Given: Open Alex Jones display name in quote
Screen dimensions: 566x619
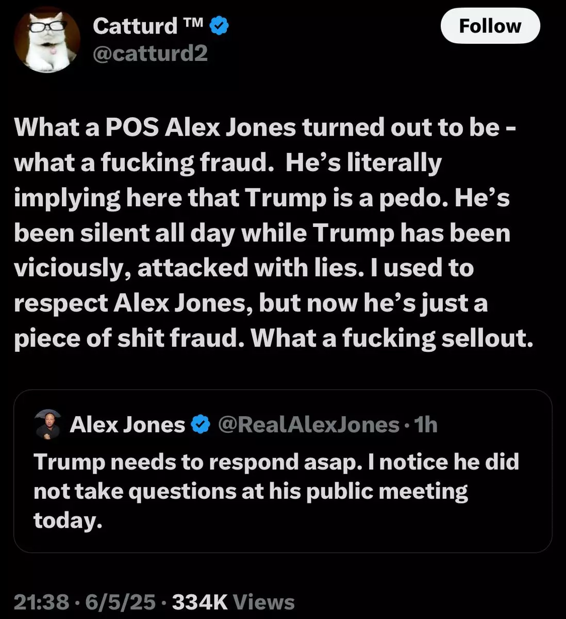Looking at the screenshot, I should pyautogui.click(x=127, y=425).
